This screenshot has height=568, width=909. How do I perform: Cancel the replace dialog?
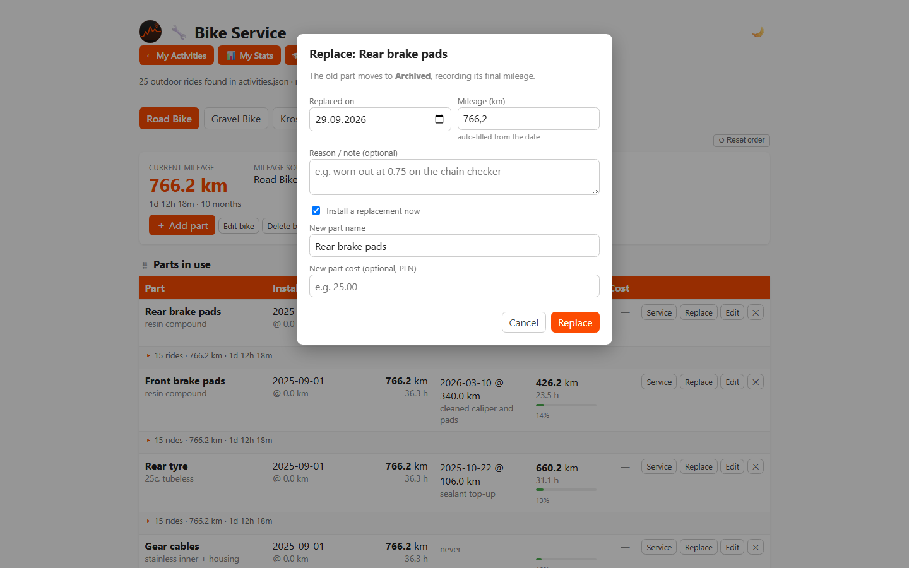point(523,322)
